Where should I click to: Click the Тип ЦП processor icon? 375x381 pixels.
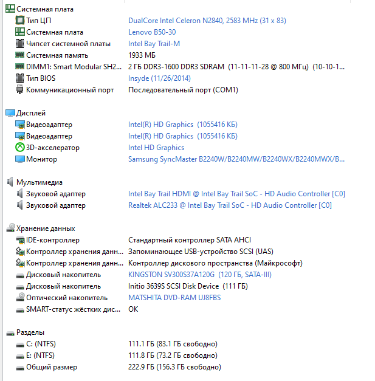point(20,20)
